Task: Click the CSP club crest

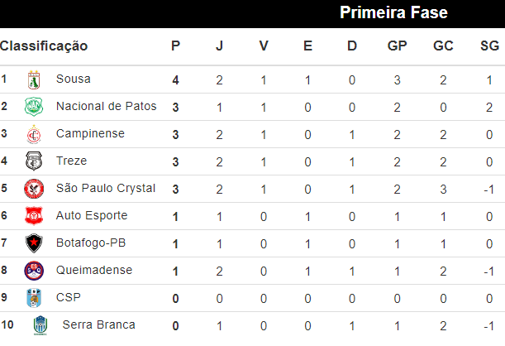Action: [x=34, y=298]
